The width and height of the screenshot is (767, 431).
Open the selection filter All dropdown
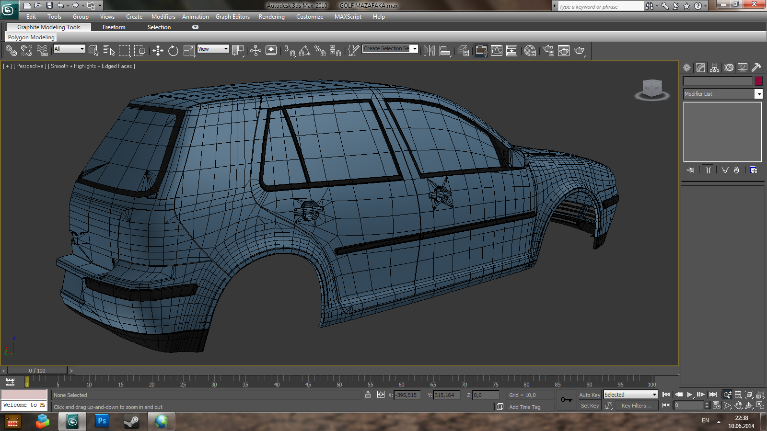[x=69, y=49]
